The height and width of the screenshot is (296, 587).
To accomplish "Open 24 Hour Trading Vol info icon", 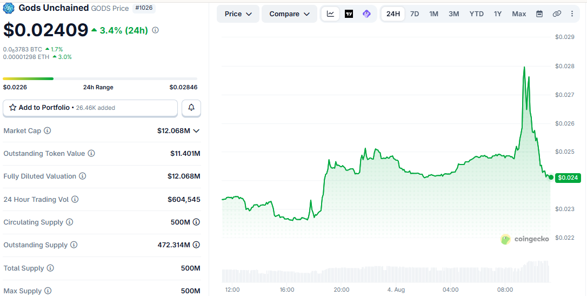I will (75, 199).
